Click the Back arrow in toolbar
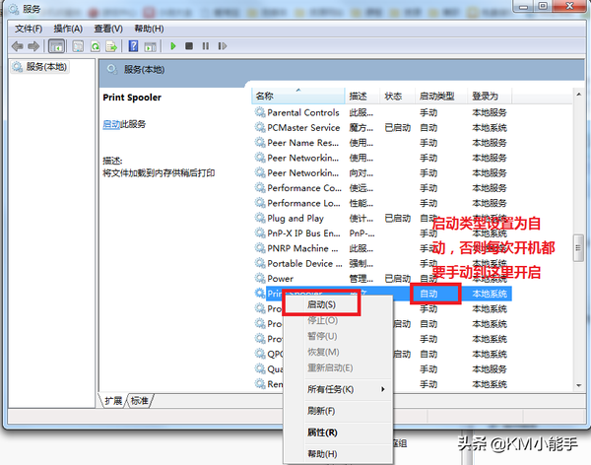 18,46
